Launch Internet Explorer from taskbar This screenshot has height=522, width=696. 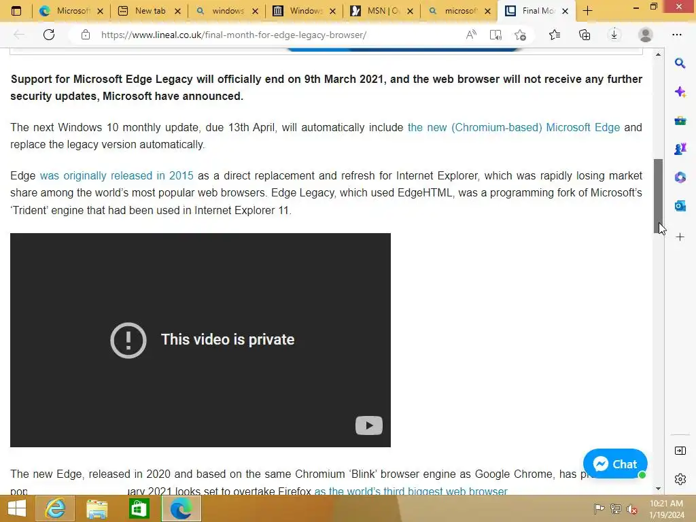click(x=55, y=508)
